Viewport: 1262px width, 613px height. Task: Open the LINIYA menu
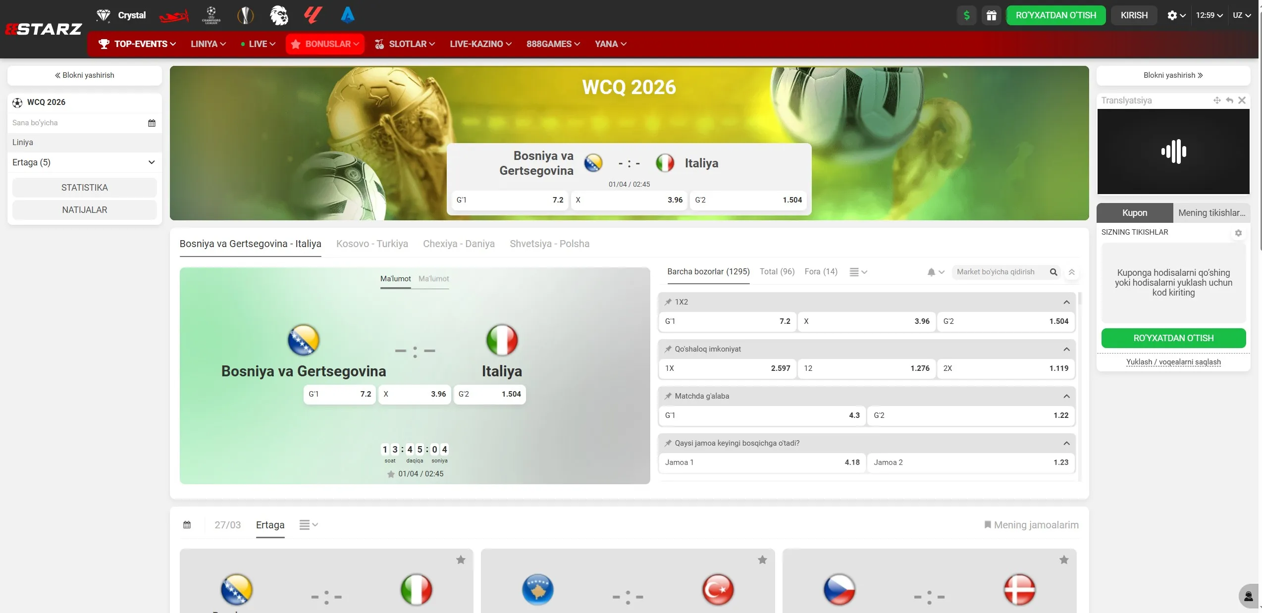pyautogui.click(x=209, y=44)
